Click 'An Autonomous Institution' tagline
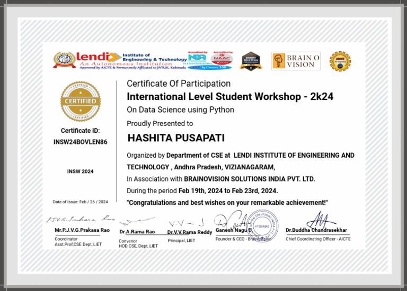 (126, 63)
